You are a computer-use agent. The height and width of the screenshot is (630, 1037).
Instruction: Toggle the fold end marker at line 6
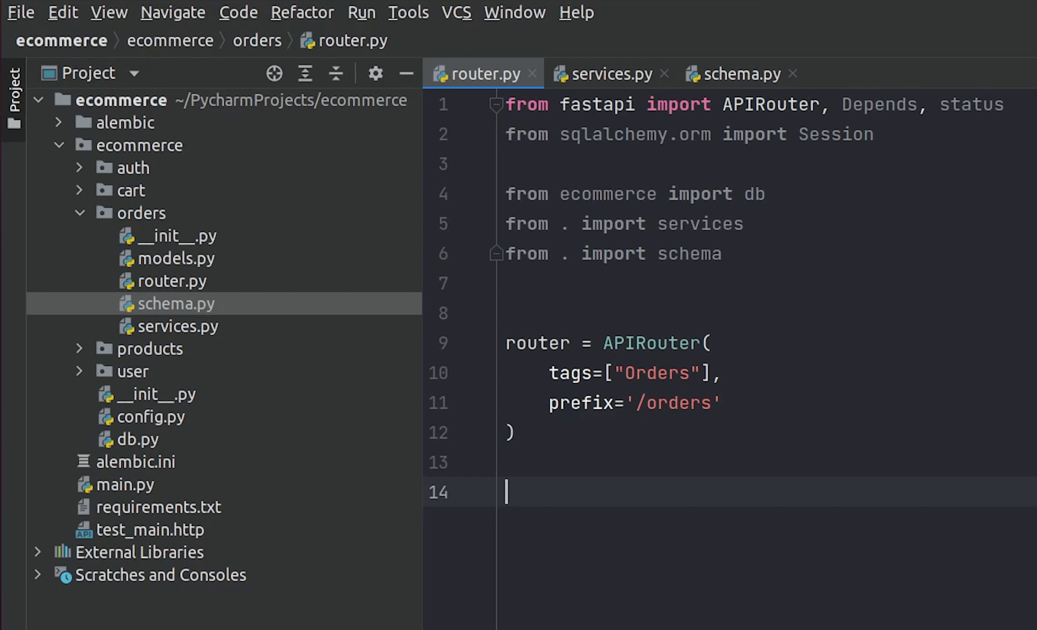click(x=496, y=254)
